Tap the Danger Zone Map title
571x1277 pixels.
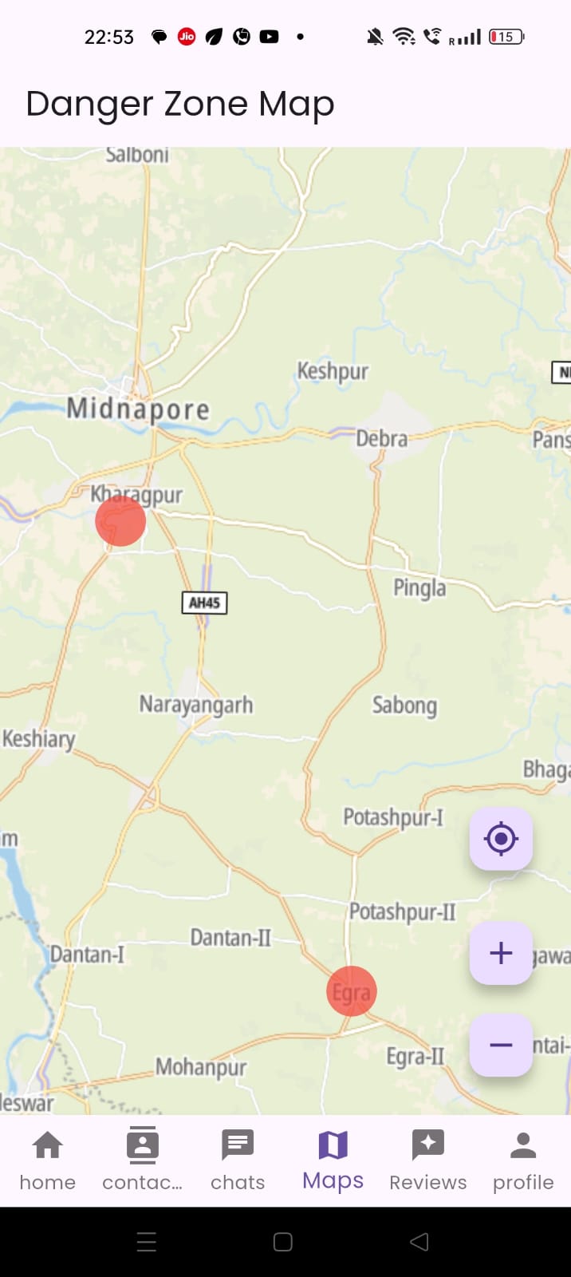(180, 105)
